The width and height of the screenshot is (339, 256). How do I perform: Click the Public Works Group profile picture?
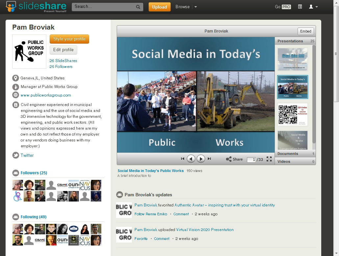click(x=29, y=52)
